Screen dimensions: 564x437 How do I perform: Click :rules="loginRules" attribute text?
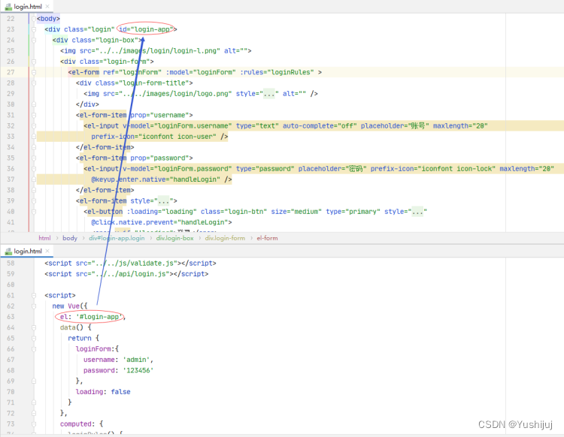(277, 72)
